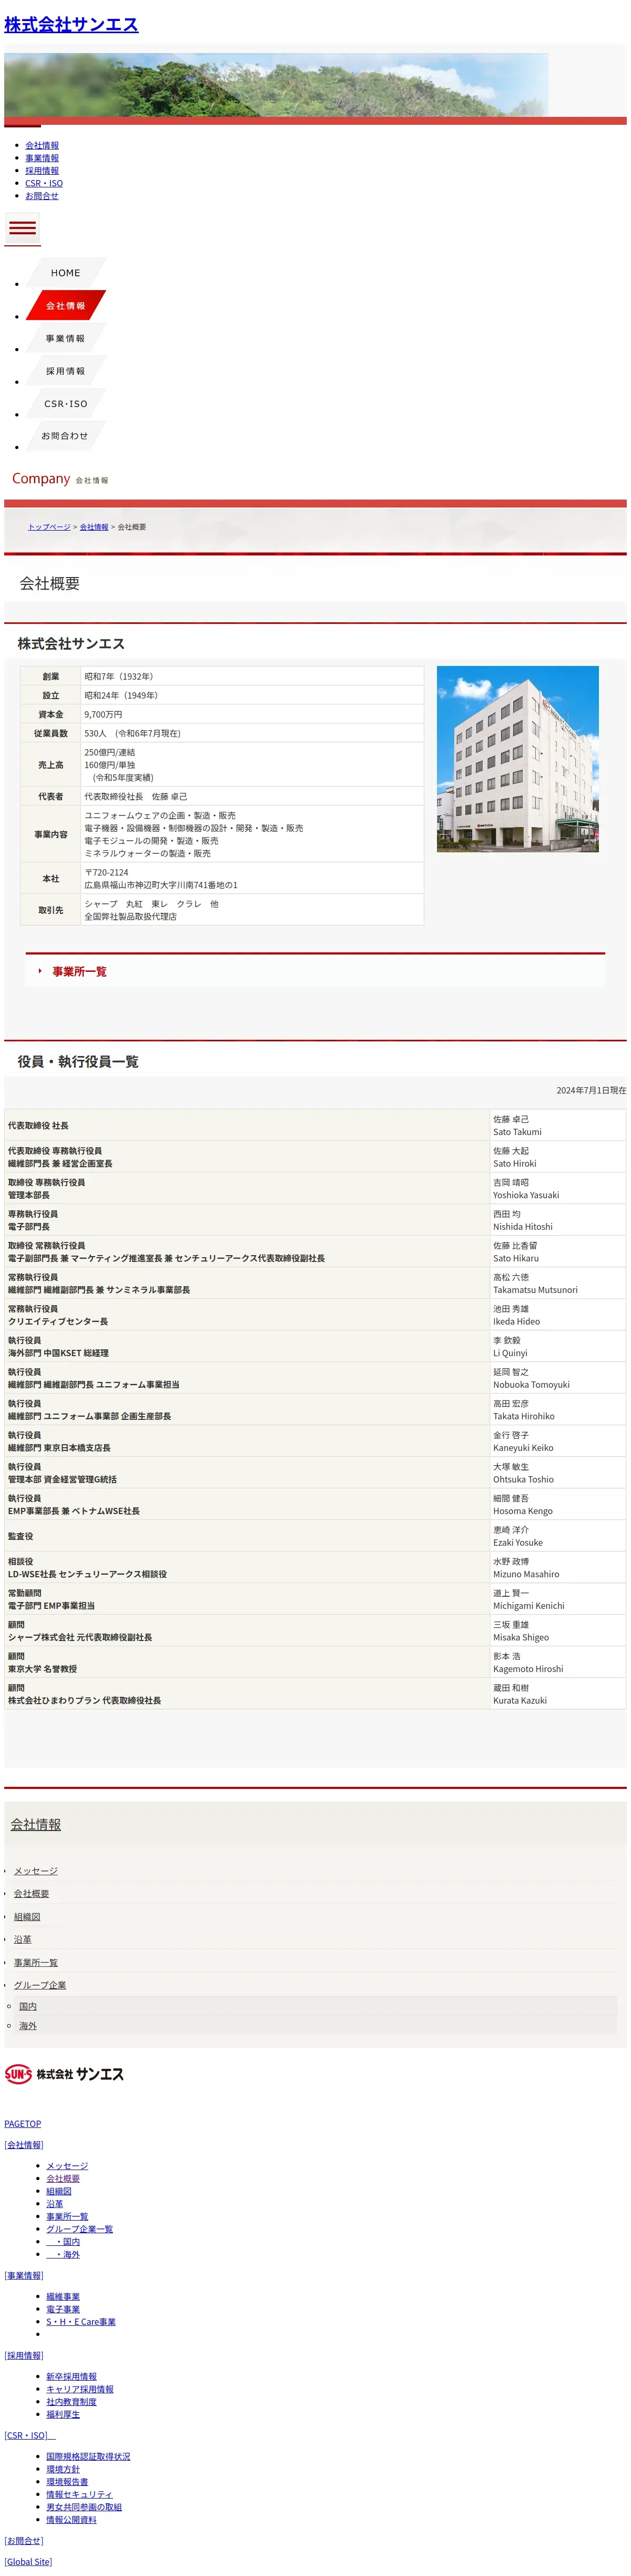631x2576 pixels.
Task: Open 組織図 in the sidebar menu
Action: tap(27, 1917)
